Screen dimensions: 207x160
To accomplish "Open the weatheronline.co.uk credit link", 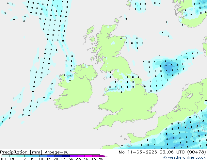I will (x=184, y=157).
